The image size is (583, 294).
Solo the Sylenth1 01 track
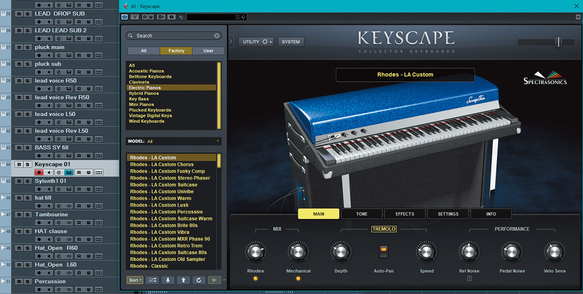tap(27, 181)
